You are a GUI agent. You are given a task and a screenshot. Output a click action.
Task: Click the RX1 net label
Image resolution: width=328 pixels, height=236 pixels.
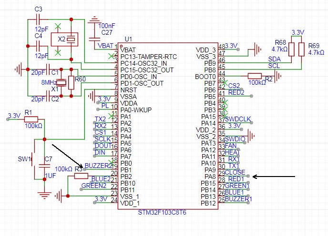tap(234, 159)
